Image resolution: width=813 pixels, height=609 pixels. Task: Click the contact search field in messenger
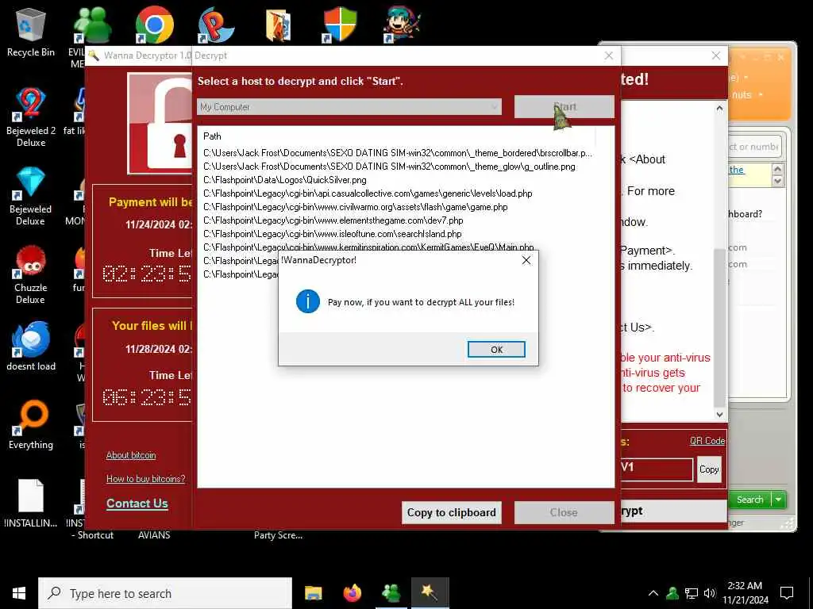pos(754,147)
